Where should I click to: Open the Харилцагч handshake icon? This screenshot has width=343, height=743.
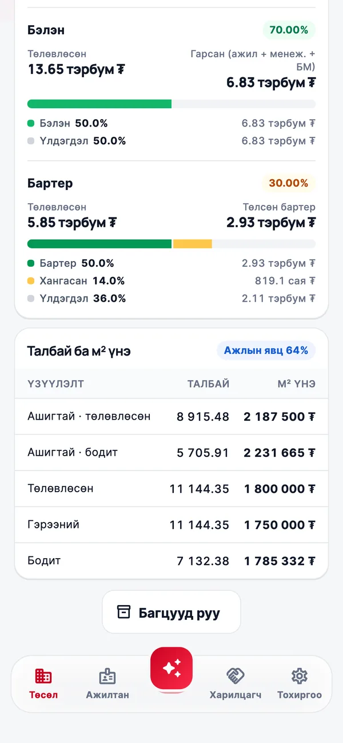point(236,676)
